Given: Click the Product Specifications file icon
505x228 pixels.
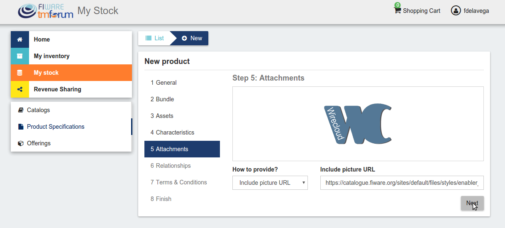Looking at the screenshot, I should point(21,127).
